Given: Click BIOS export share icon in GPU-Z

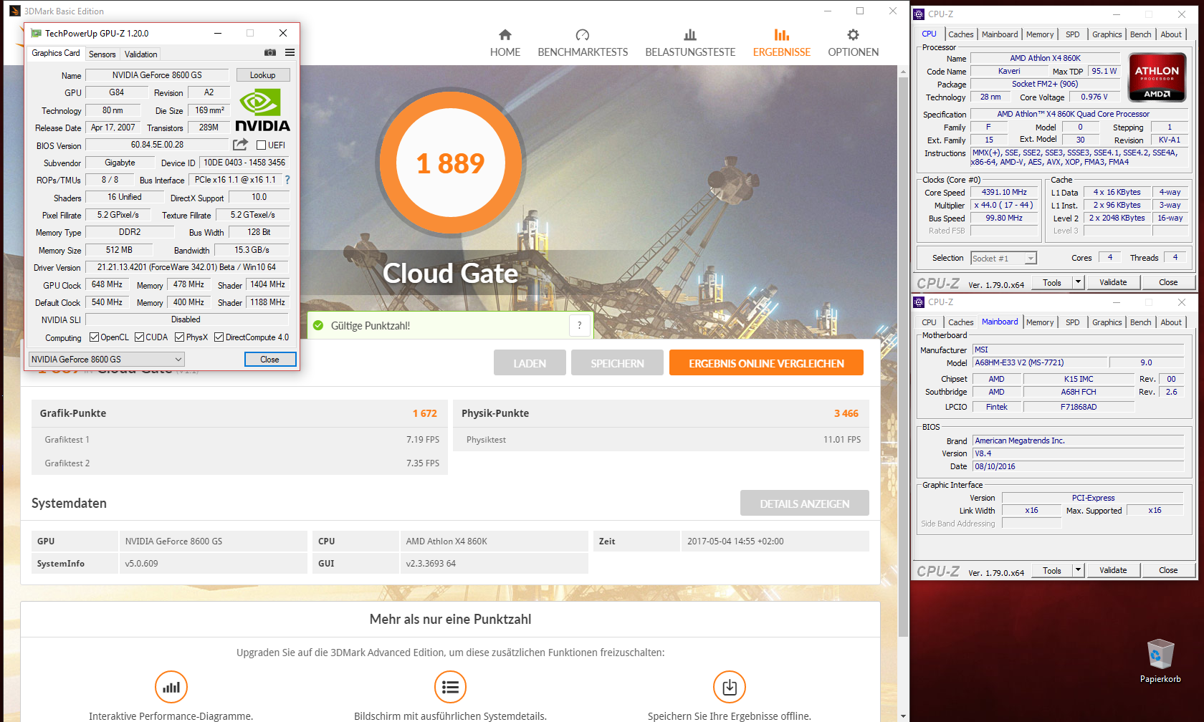Looking at the screenshot, I should point(240,145).
